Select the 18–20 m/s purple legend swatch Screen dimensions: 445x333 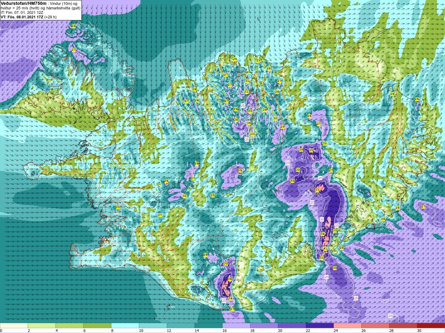(x=264, y=326)
